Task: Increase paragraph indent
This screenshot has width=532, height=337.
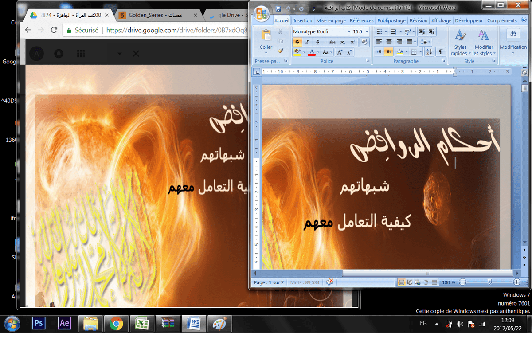Action: [431, 32]
